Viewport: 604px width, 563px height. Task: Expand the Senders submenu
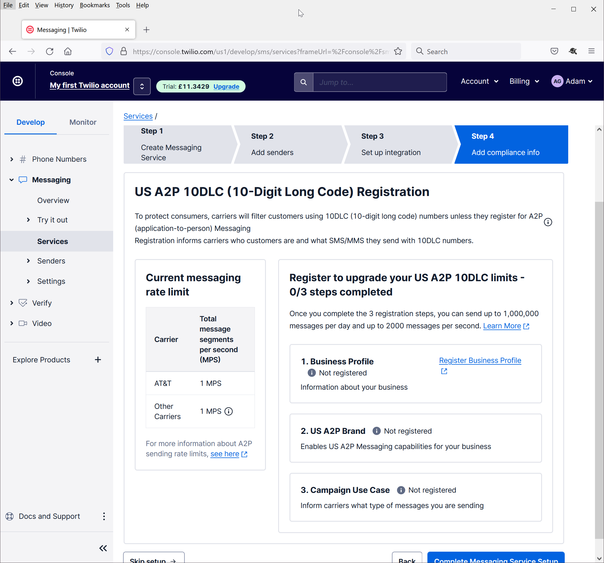(x=28, y=261)
